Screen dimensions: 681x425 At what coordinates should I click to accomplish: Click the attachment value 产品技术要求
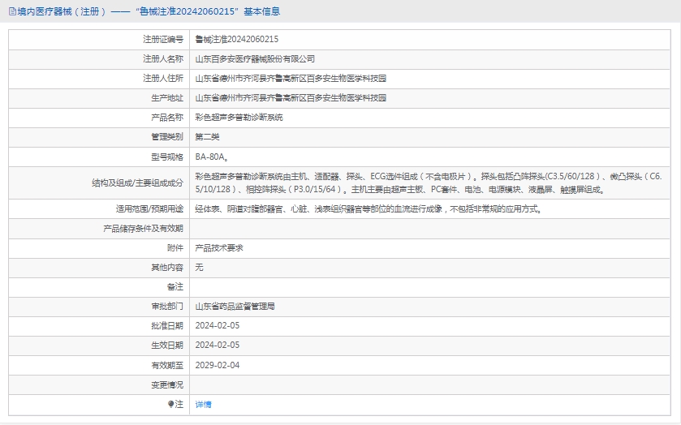point(218,248)
